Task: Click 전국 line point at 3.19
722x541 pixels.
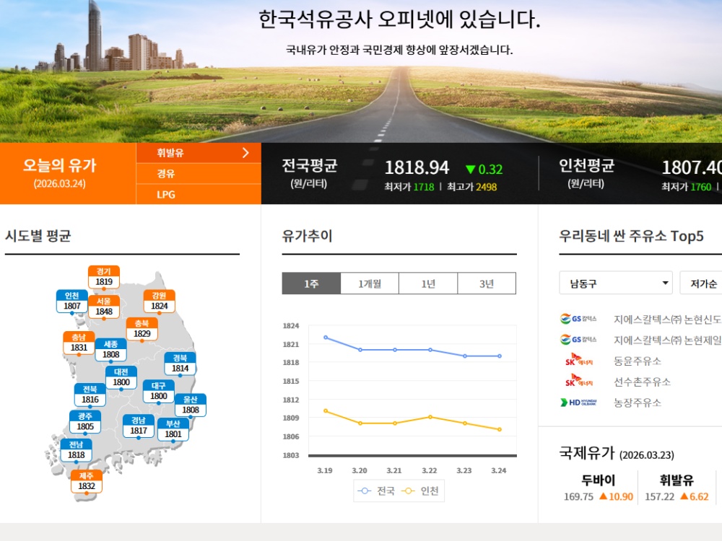Action: point(326,338)
